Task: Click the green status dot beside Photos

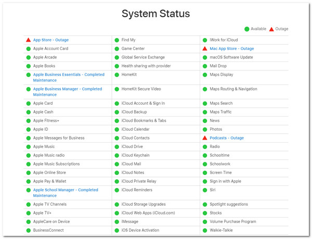Action: click(205, 130)
